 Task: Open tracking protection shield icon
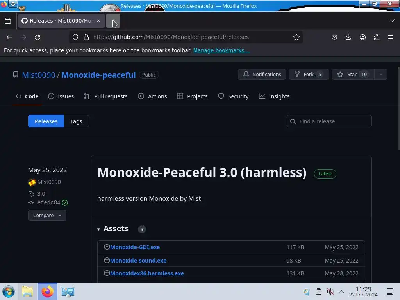(75, 37)
